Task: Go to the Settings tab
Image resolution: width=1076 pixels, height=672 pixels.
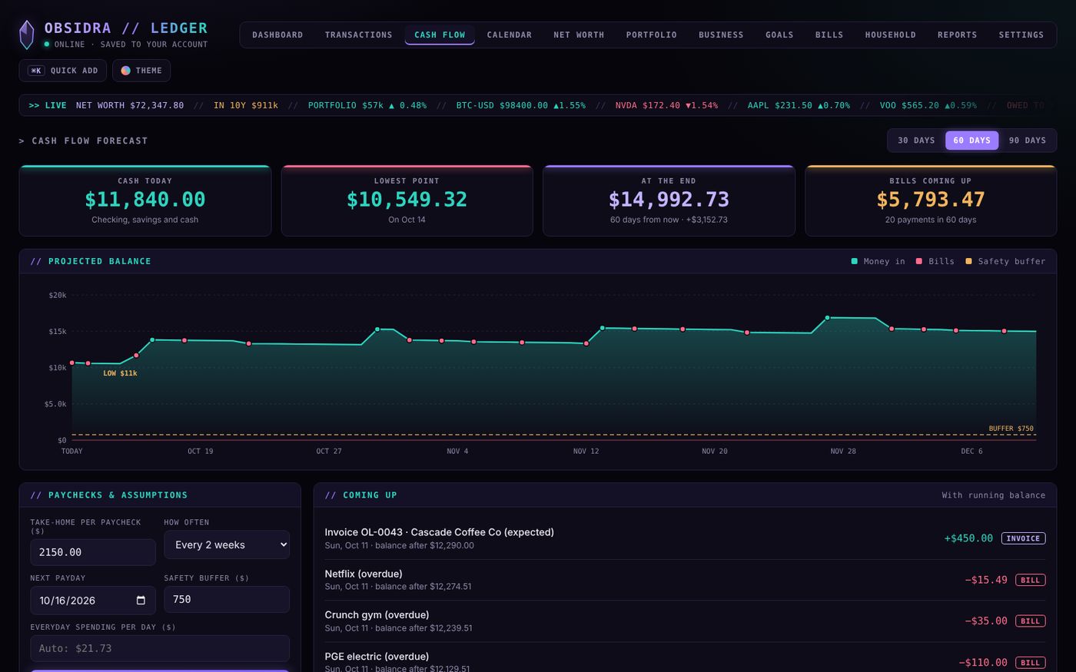Action: 1021,35
